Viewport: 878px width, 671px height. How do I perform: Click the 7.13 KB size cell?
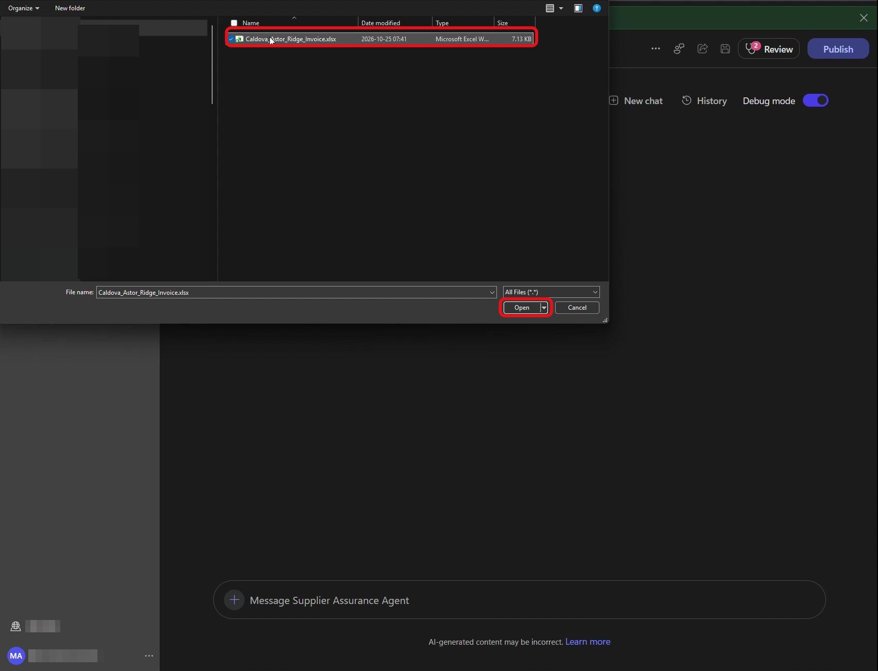[x=521, y=39]
